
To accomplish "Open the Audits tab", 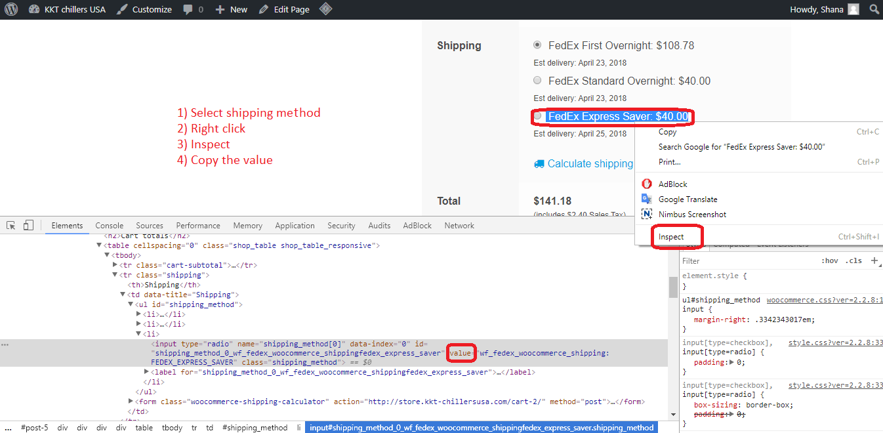I will coord(379,225).
